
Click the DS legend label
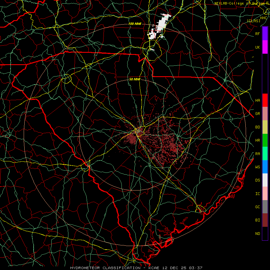(258, 180)
